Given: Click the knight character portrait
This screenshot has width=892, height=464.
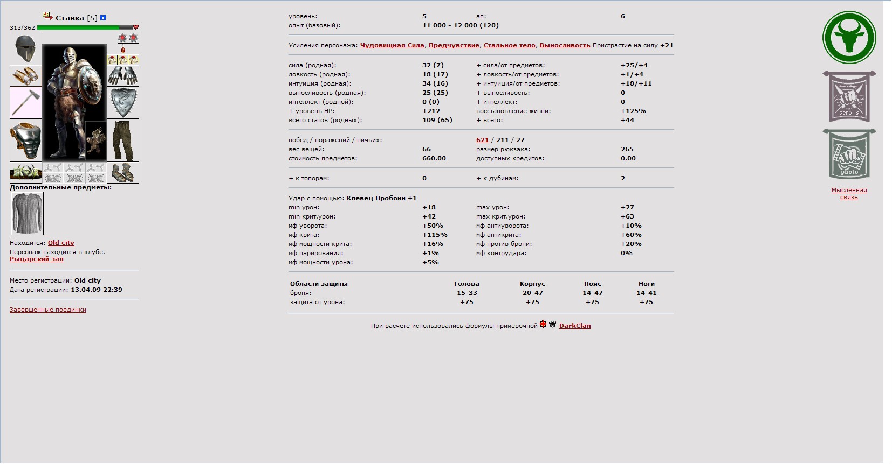Looking at the screenshot, I should click(x=74, y=102).
